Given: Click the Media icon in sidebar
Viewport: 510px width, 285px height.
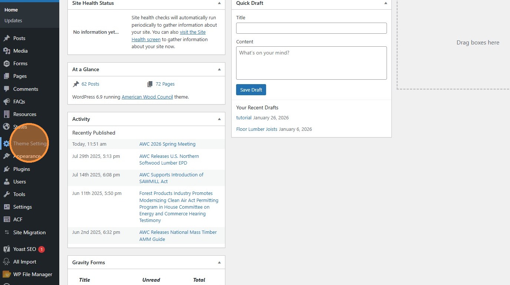Looking at the screenshot, I should (6, 51).
